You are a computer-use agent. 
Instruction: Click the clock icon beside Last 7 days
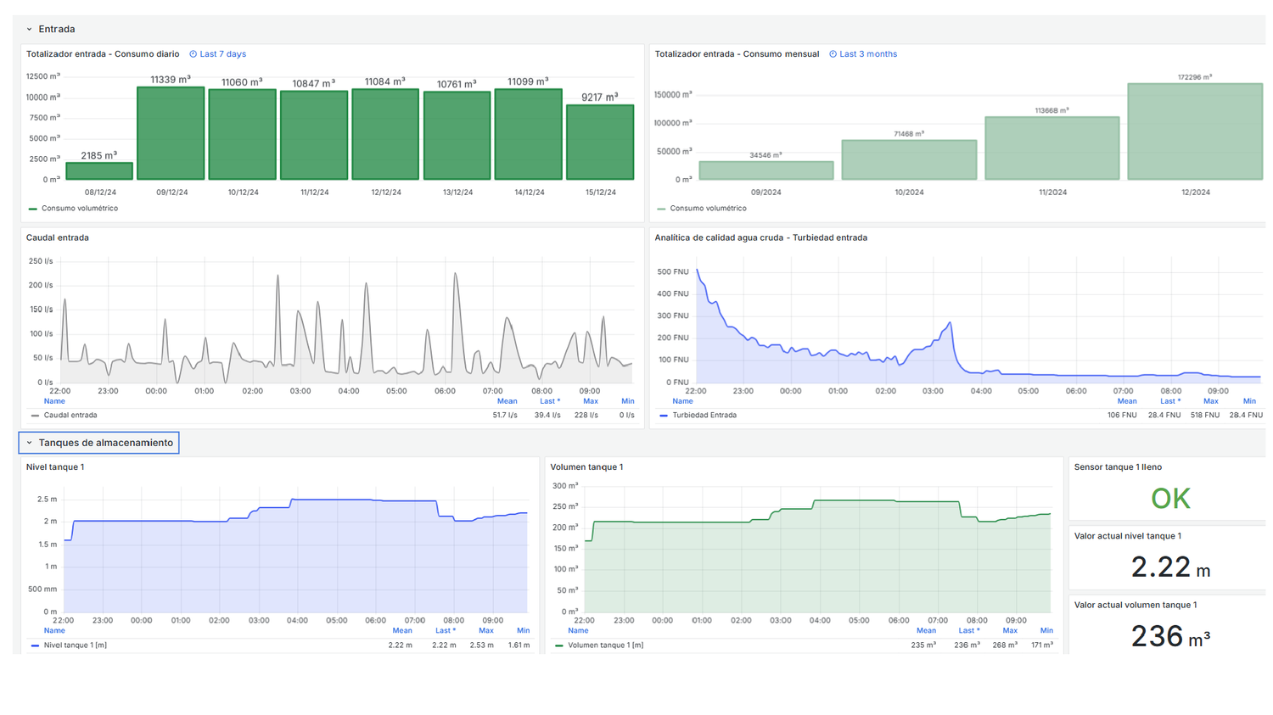click(193, 54)
